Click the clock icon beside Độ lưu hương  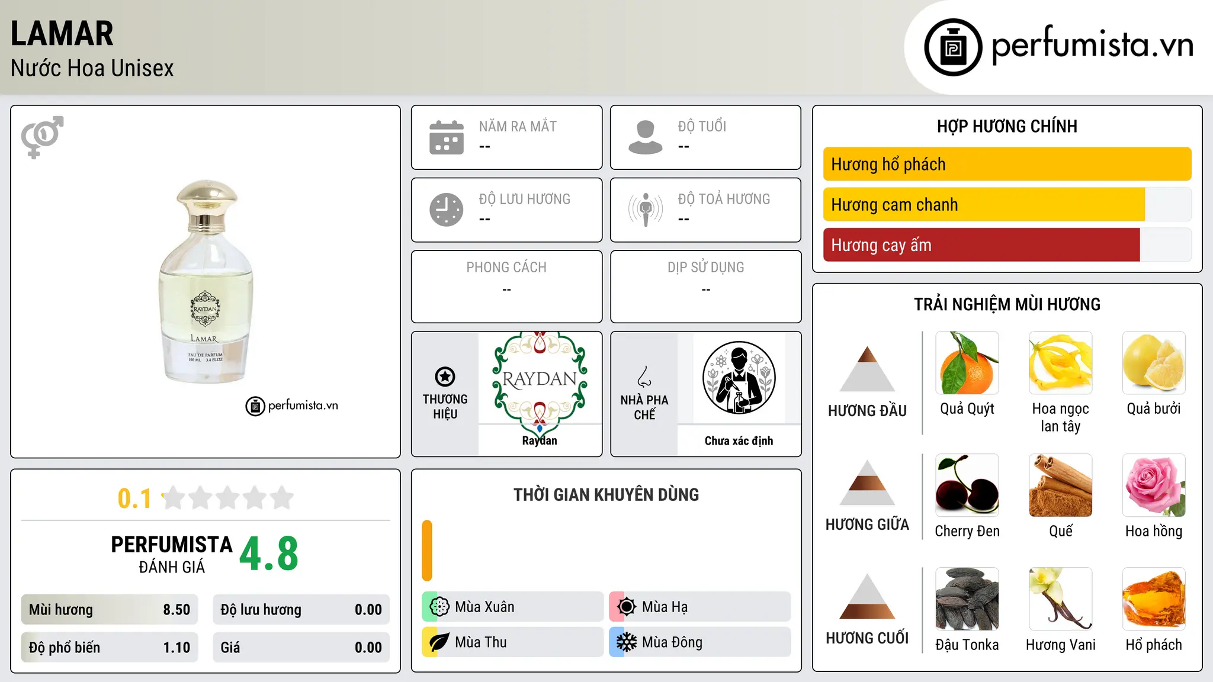click(x=447, y=210)
